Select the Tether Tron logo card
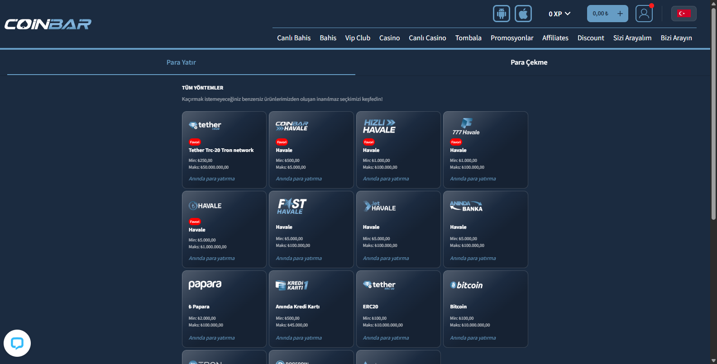 tap(205, 125)
